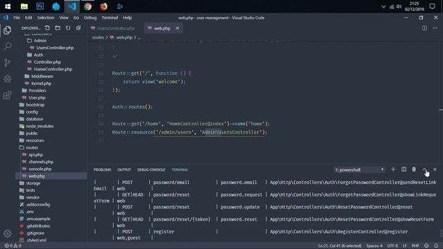Viewport: 443px width, 249px height.
Task: Open User.php in the file tree
Action: click(37, 98)
